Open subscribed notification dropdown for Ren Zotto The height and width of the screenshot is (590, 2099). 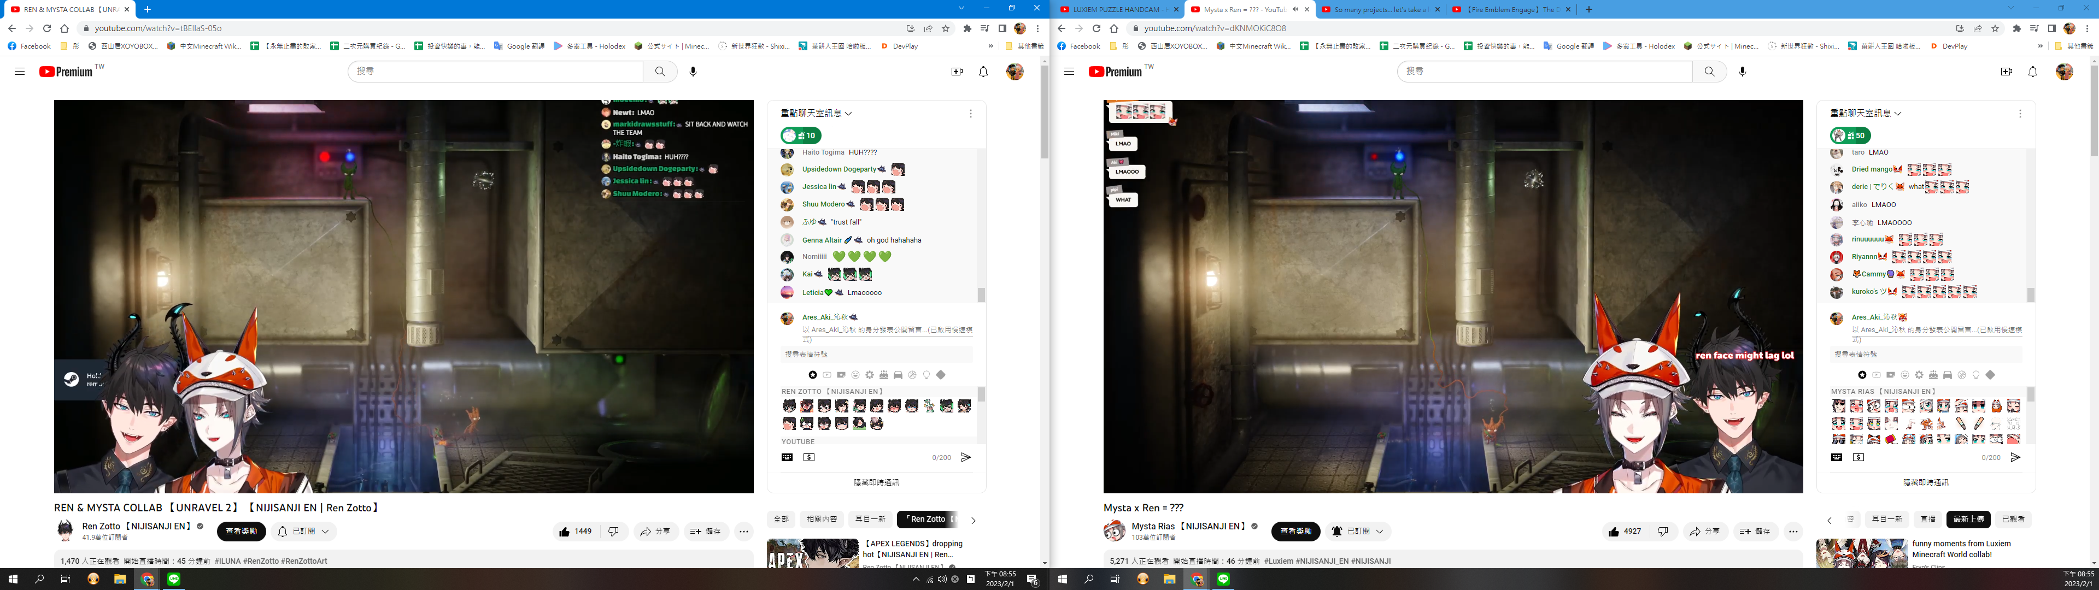click(304, 532)
